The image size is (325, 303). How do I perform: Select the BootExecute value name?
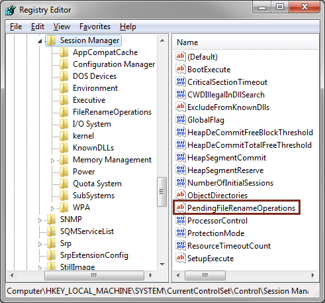(x=209, y=70)
